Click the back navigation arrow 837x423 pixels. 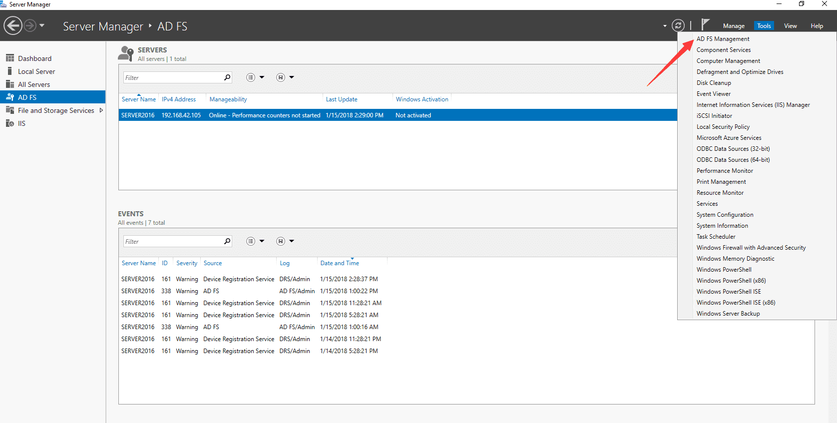[x=13, y=25]
